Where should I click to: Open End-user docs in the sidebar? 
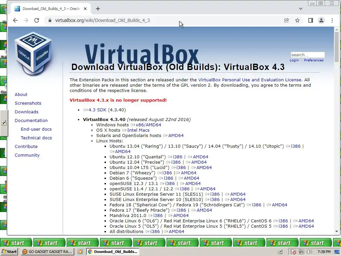36,129
